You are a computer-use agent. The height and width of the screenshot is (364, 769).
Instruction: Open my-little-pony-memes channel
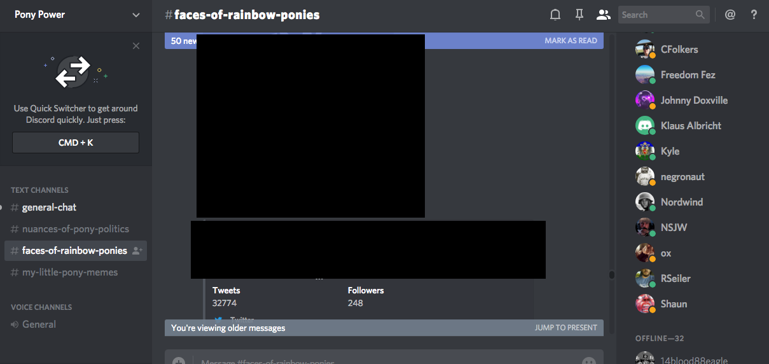tap(69, 272)
